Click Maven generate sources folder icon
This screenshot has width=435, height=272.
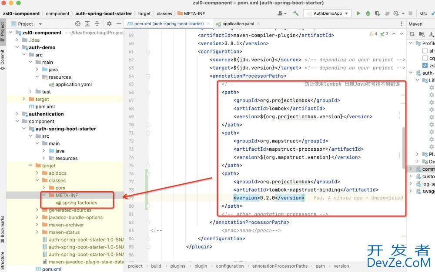[422, 34]
